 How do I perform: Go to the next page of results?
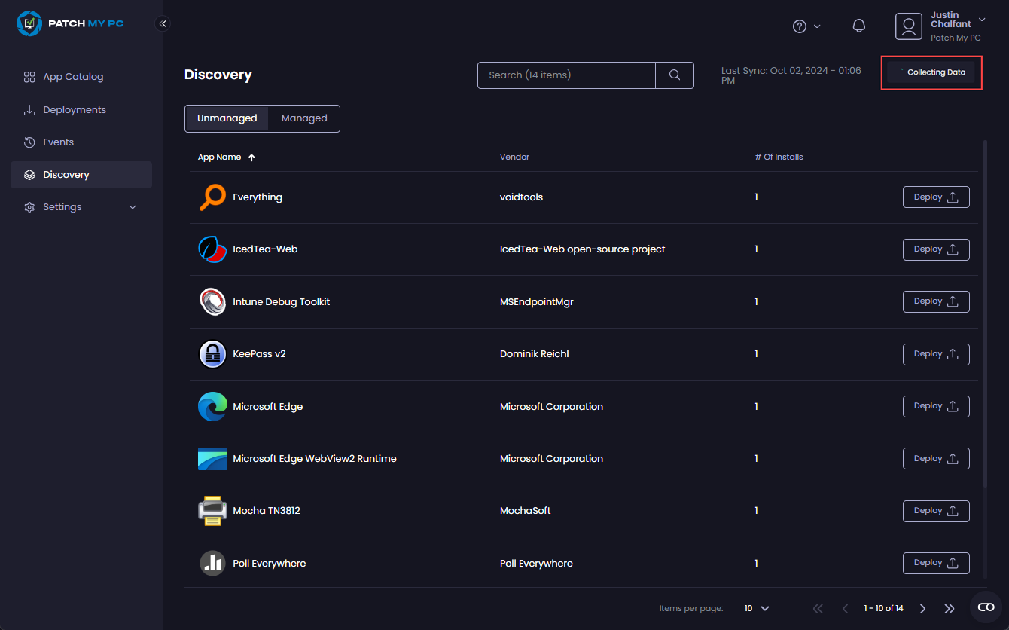(922, 608)
